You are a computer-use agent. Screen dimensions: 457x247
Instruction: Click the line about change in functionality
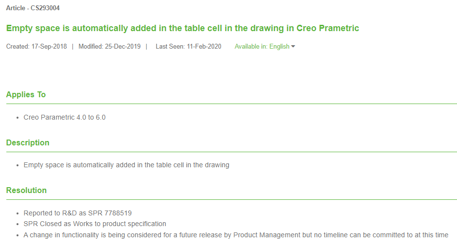tap(236, 235)
